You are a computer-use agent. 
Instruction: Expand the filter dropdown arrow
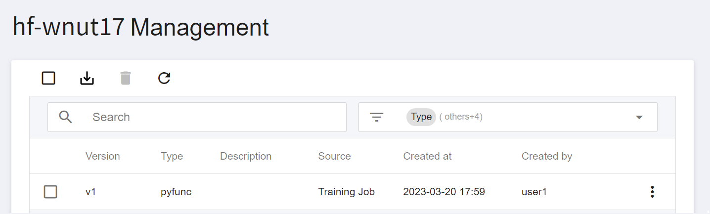point(639,118)
